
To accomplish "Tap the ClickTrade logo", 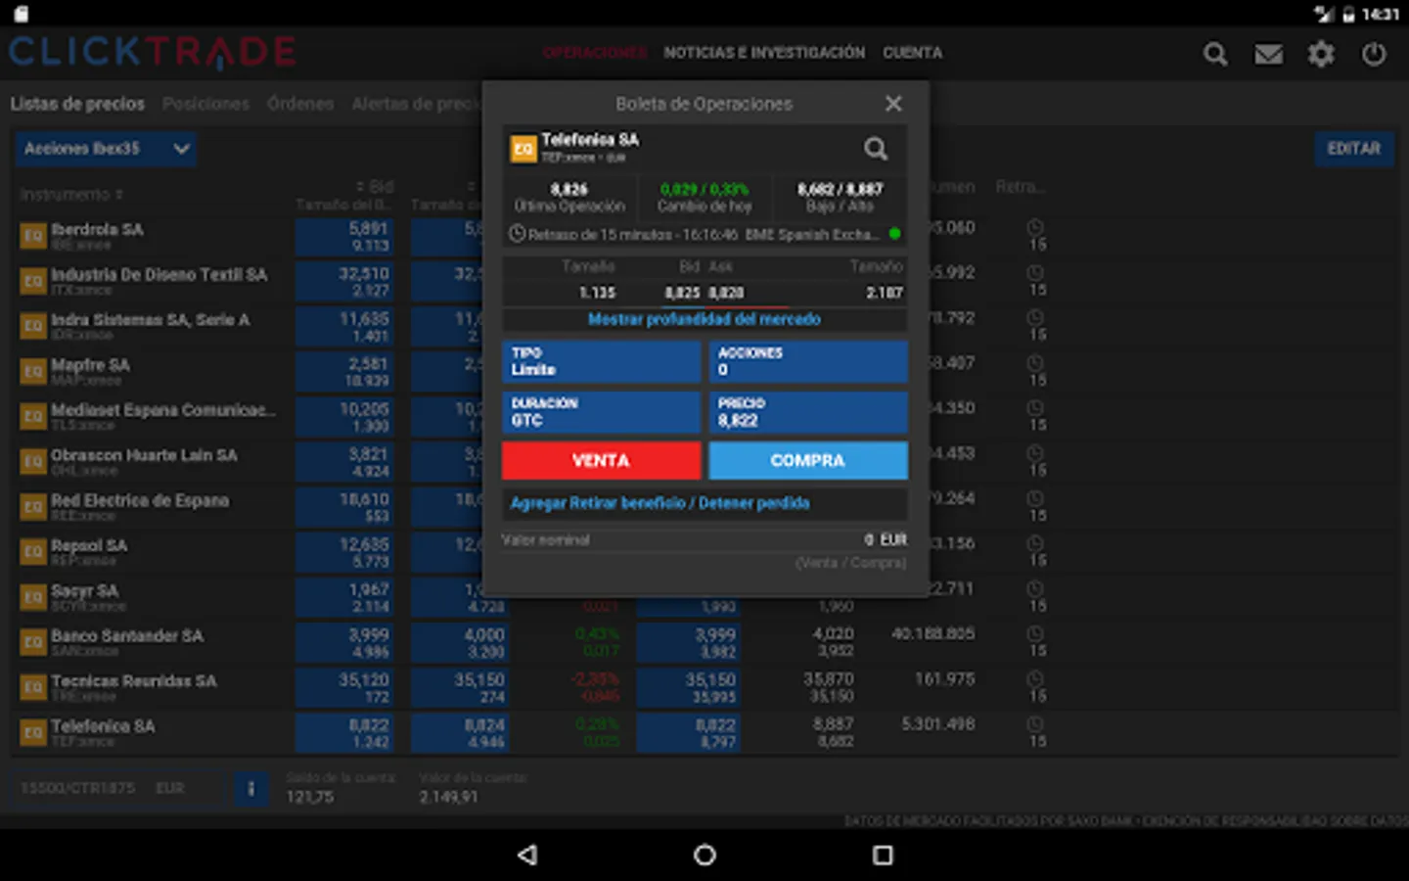I will 152,53.
